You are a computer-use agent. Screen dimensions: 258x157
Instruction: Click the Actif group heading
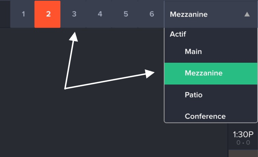tap(178, 34)
